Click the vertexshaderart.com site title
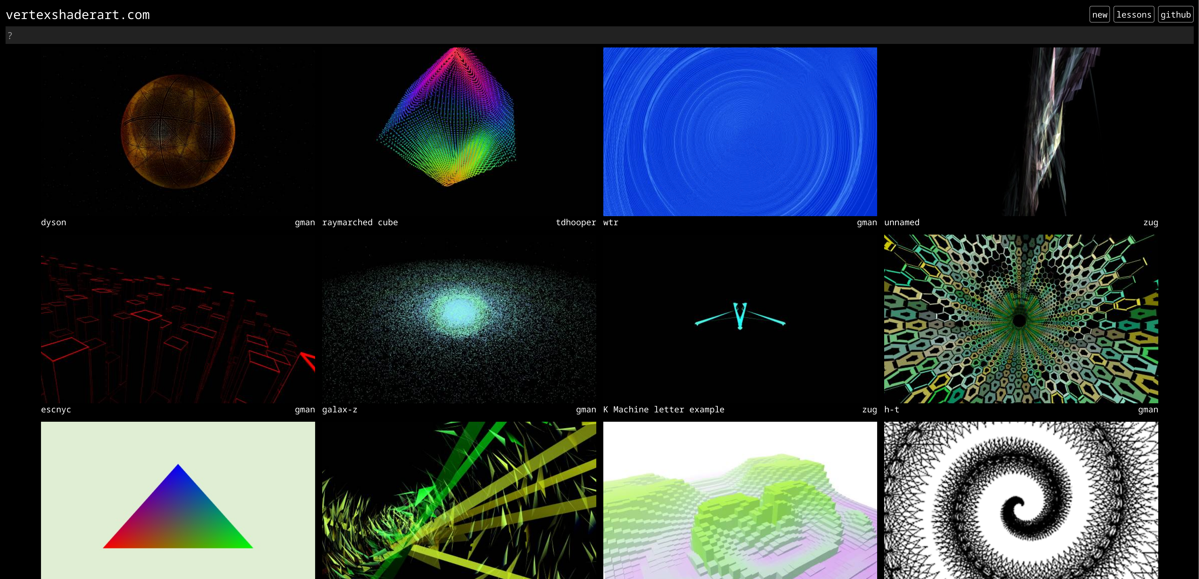 78,15
